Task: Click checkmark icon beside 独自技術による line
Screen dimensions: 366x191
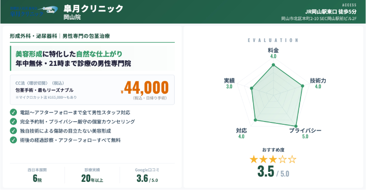Action: 13,131
